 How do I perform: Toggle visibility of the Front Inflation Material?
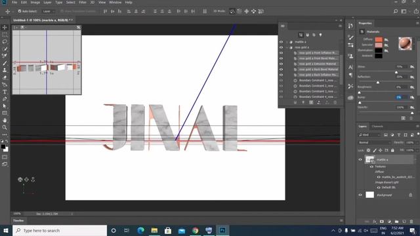click(281, 53)
